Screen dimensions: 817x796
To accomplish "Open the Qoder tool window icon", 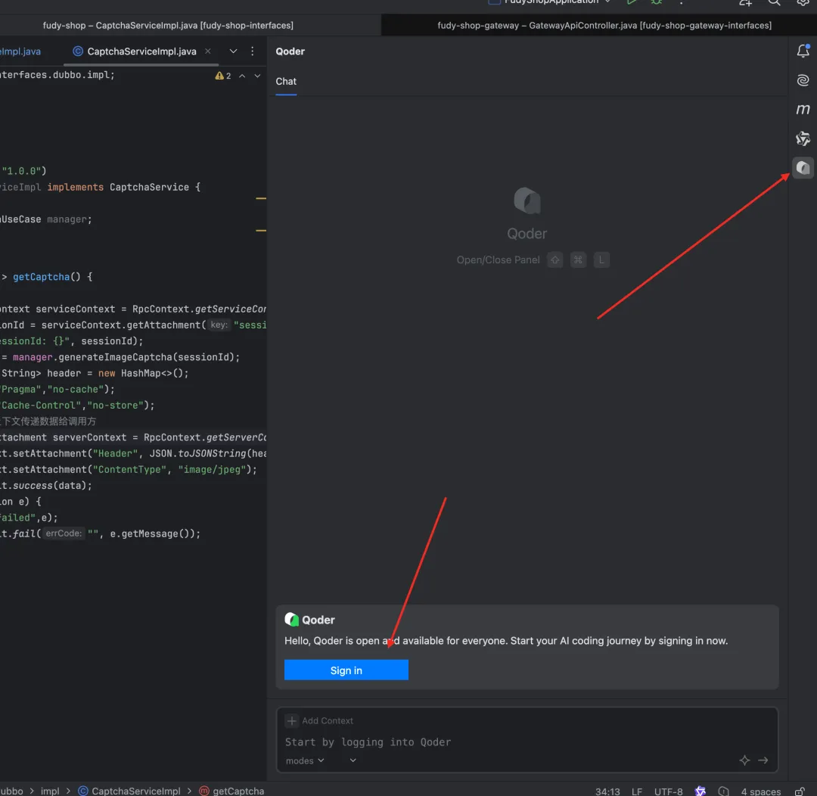I will pos(803,168).
